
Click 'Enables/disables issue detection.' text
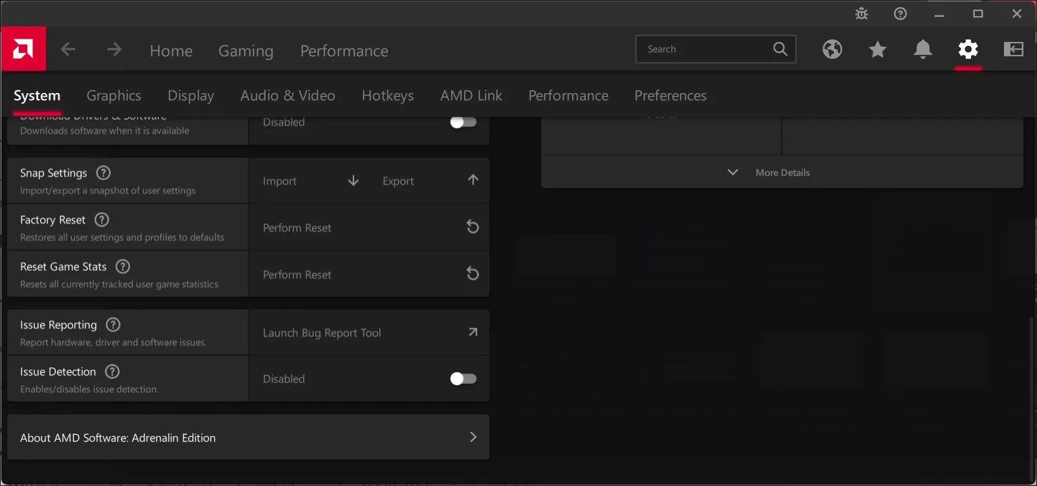point(89,389)
